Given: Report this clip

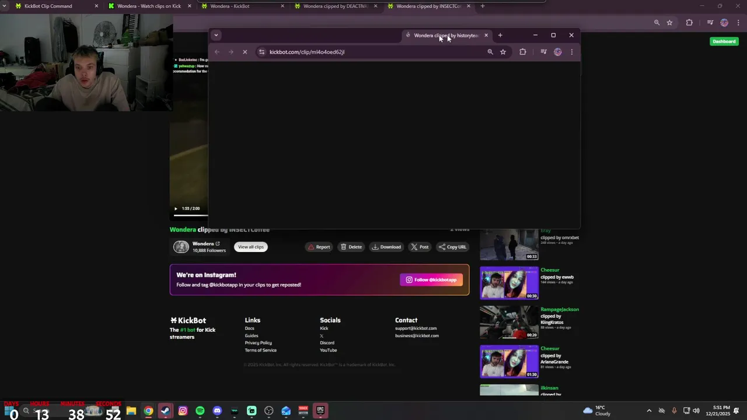Looking at the screenshot, I should point(319,247).
